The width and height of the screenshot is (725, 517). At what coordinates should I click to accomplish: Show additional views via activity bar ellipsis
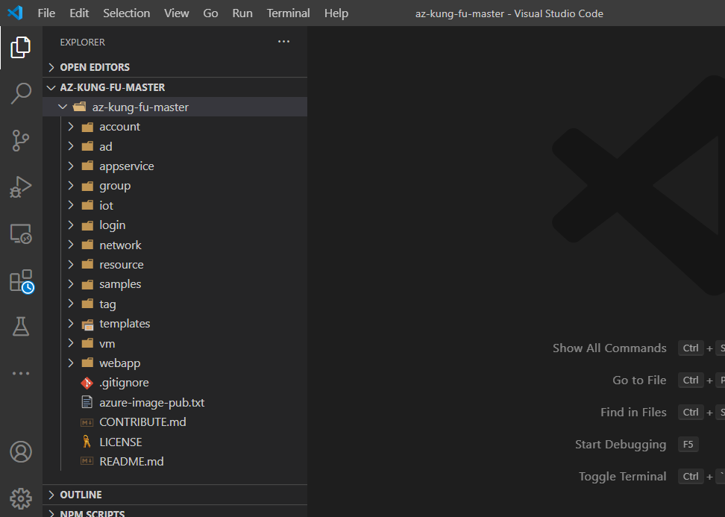[21, 373]
